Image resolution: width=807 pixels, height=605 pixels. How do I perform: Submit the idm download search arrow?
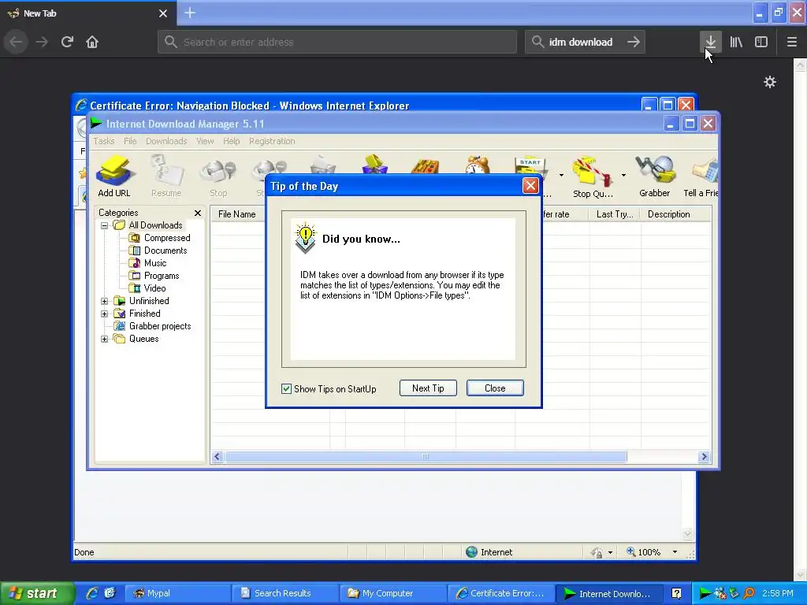click(634, 42)
